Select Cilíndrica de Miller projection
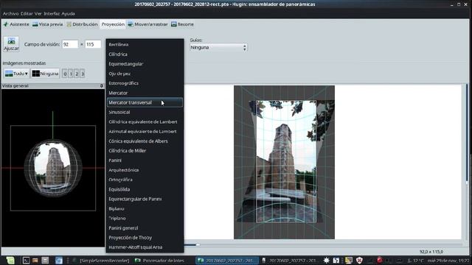The width and height of the screenshot is (472, 265). pos(145,150)
